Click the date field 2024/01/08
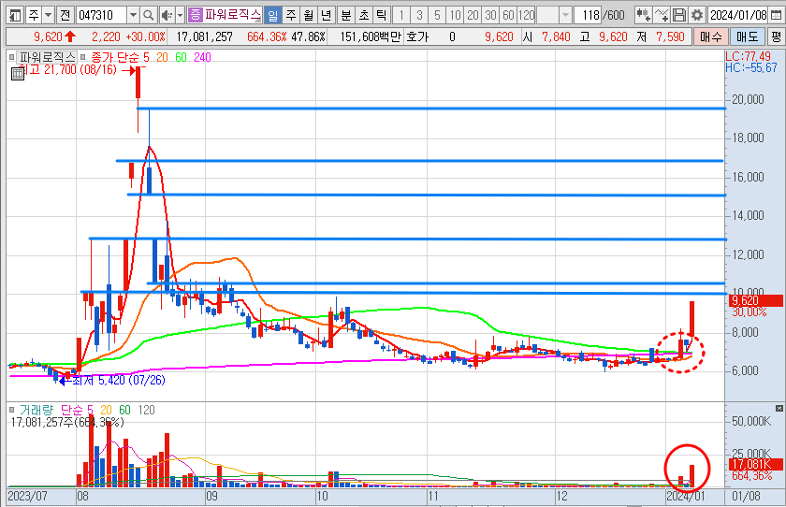Image resolution: width=786 pixels, height=507 pixels. 738,16
